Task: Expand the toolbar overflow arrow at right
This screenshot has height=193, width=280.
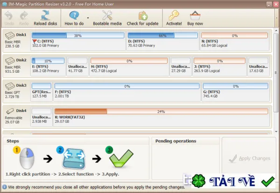Action: [x=277, y=18]
